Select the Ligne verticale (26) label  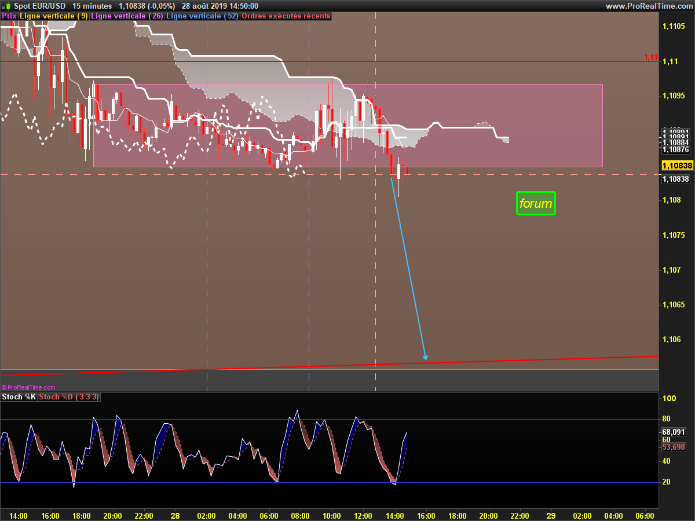click(x=127, y=16)
